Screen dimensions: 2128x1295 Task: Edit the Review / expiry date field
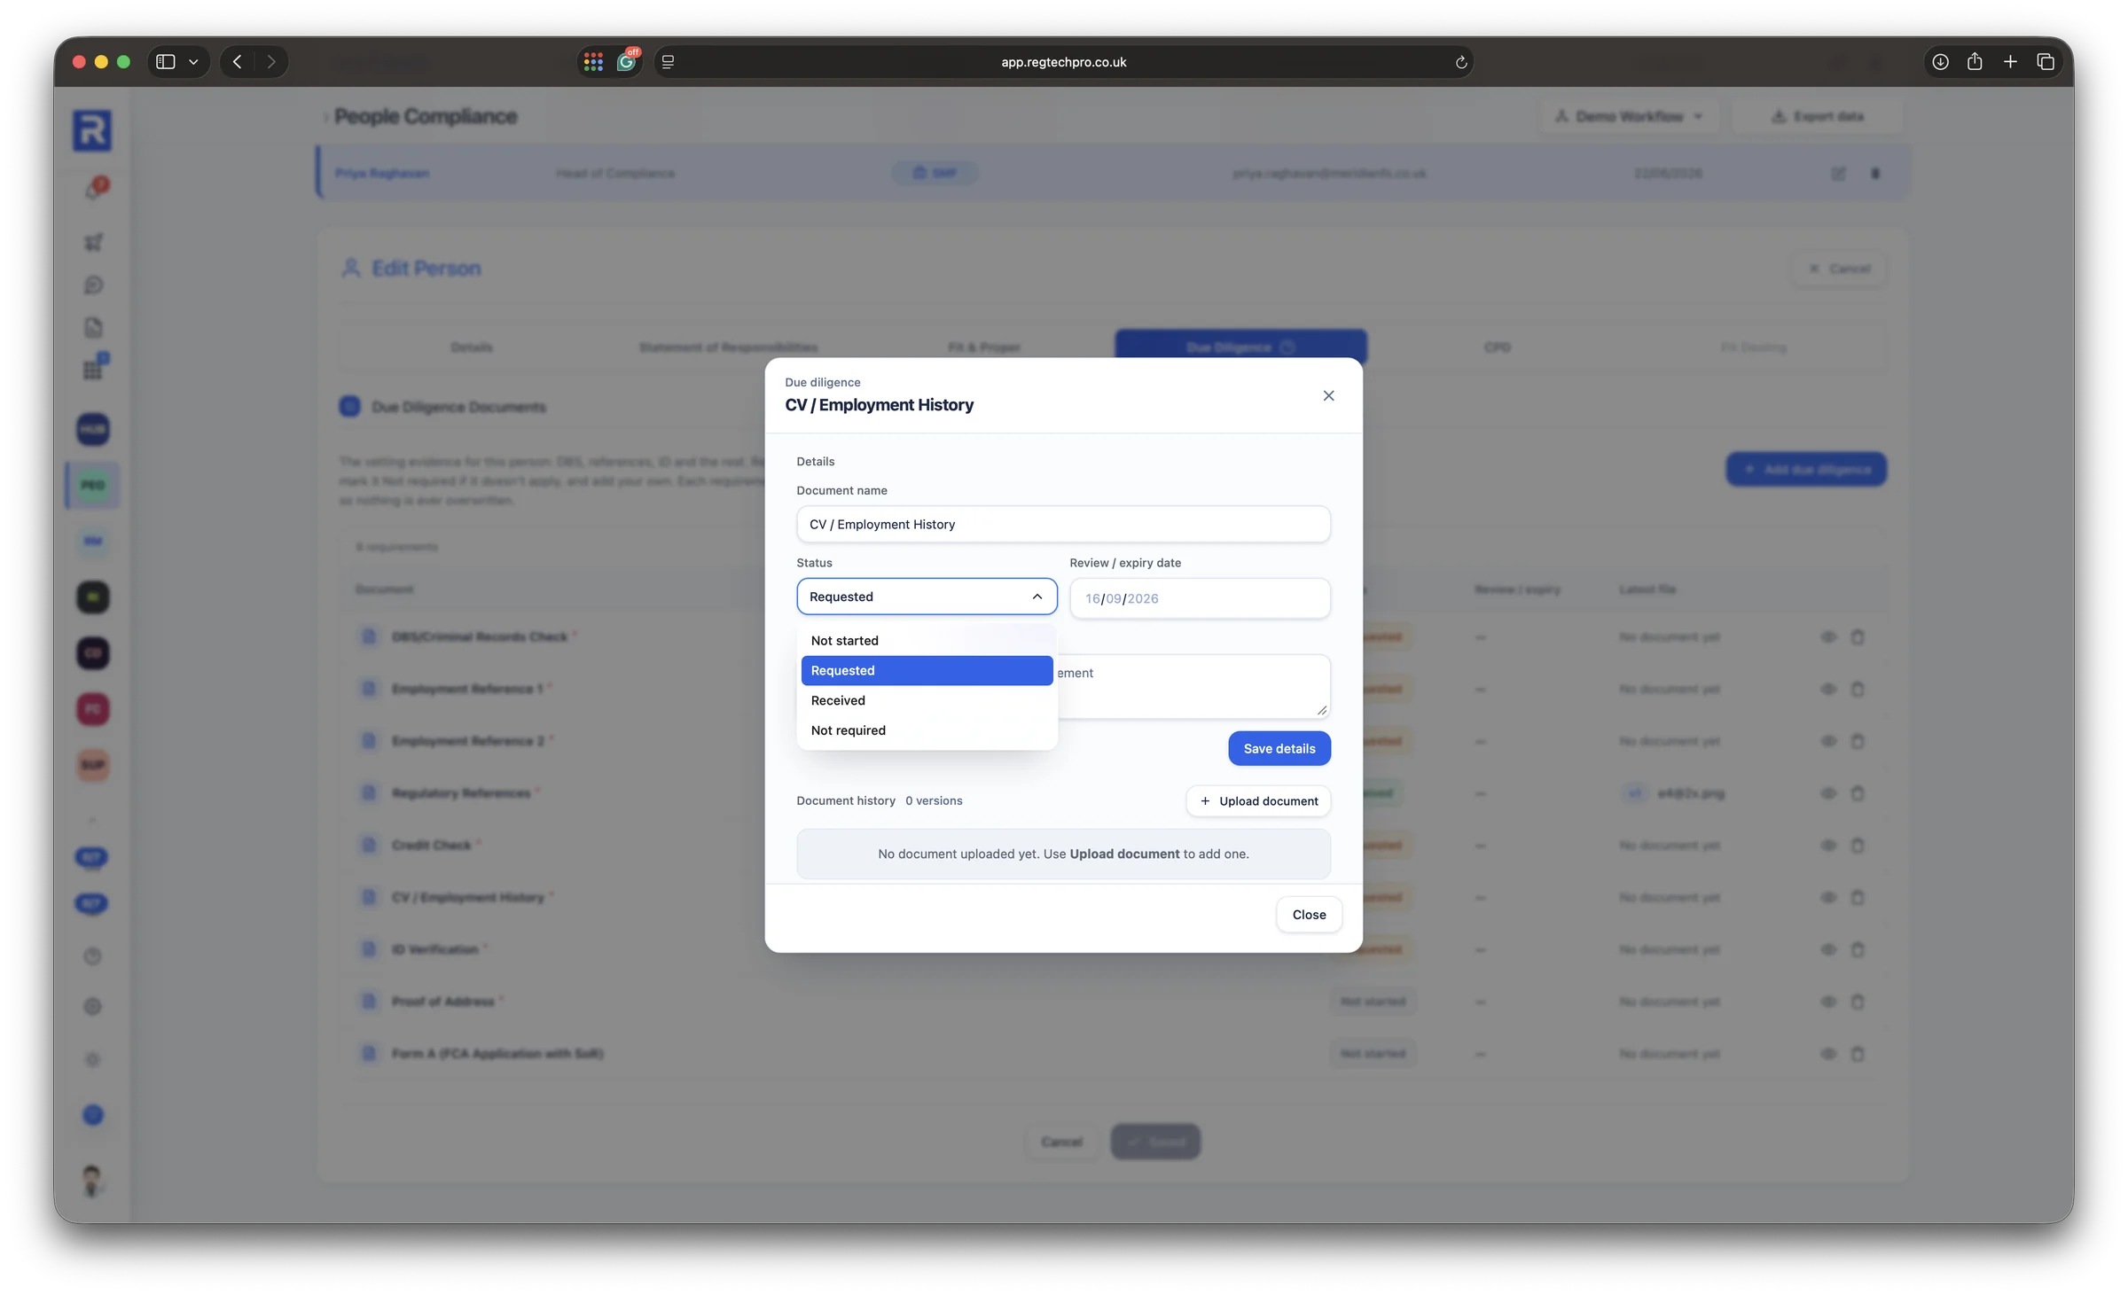pyautogui.click(x=1200, y=598)
